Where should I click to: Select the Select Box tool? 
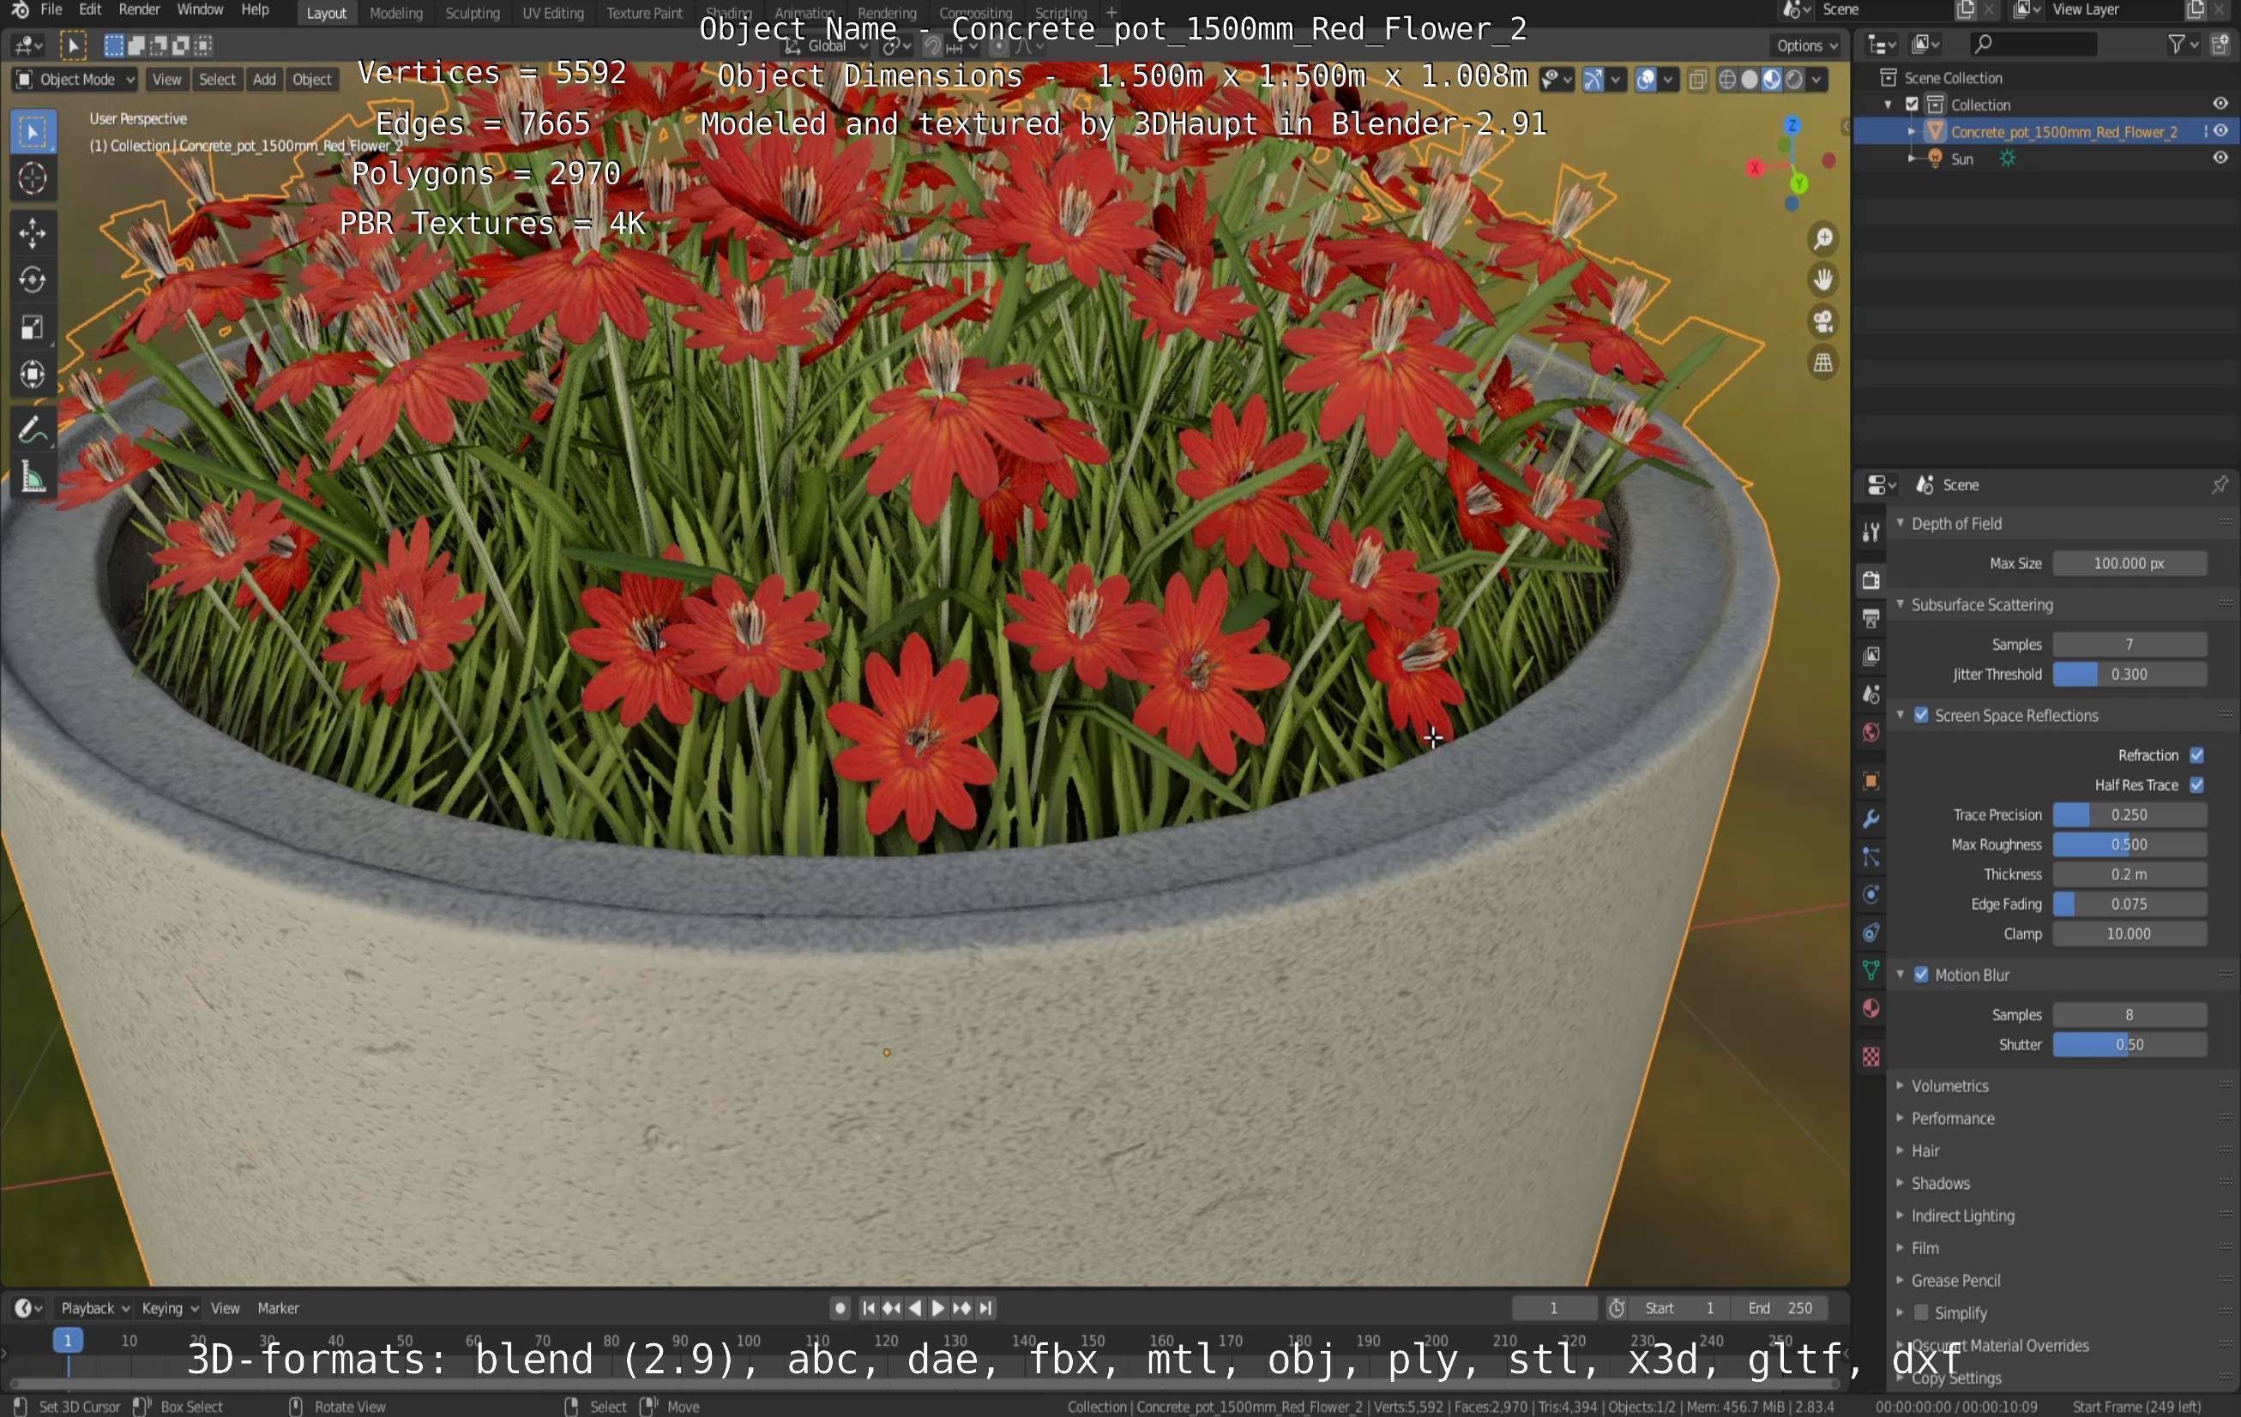pyautogui.click(x=33, y=133)
